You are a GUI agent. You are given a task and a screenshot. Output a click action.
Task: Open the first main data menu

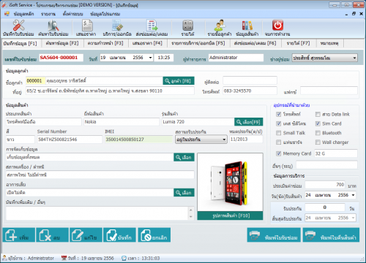click(x=23, y=14)
